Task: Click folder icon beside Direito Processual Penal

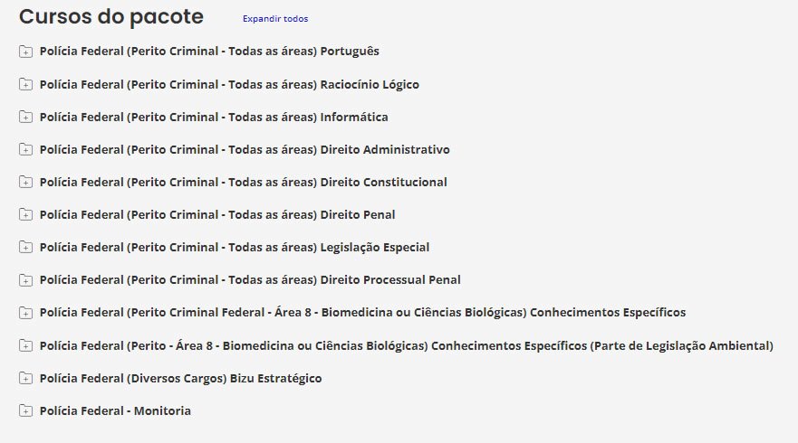Action: pos(25,280)
